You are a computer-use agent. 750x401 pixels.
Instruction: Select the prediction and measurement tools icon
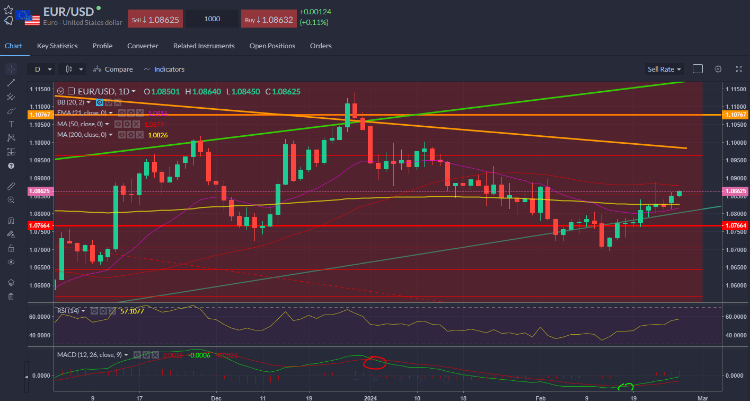(x=11, y=152)
